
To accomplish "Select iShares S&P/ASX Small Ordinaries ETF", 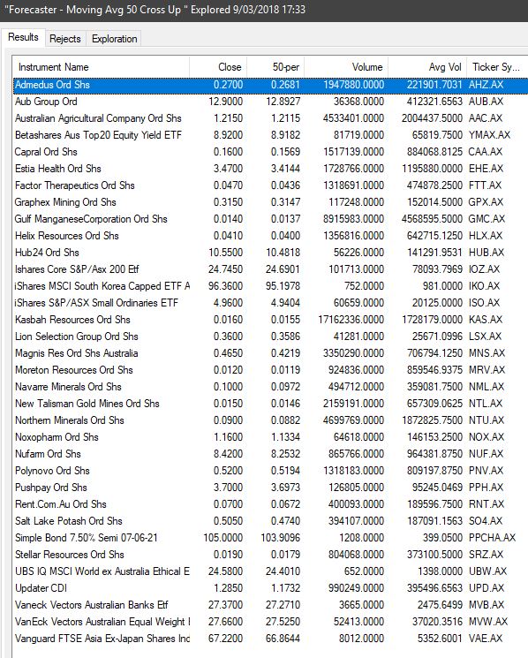I will click(270, 303).
